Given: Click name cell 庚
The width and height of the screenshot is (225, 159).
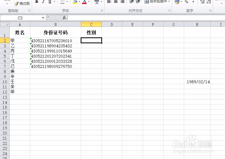Looking at the screenshot, I should point(20,71).
